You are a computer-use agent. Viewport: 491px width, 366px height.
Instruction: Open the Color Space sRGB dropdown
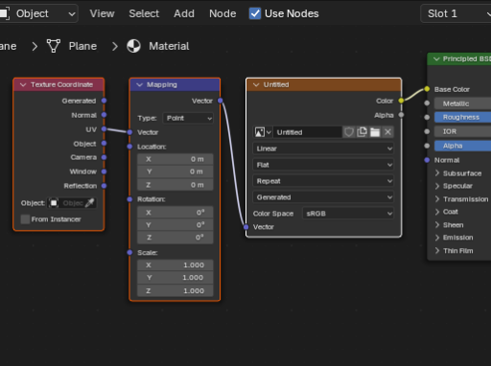click(348, 214)
